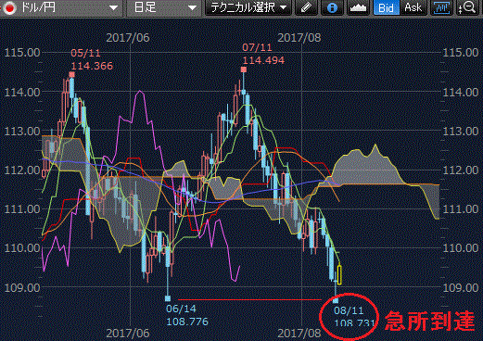Click the top 2017/06 date label
Image resolution: width=483 pixels, height=341 pixels.
coord(128,38)
